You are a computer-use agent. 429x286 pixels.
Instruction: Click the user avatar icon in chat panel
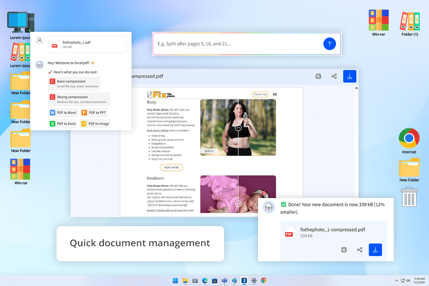tap(40, 41)
